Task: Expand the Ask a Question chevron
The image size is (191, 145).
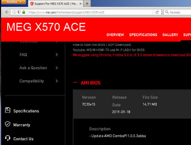Action: 57,68
